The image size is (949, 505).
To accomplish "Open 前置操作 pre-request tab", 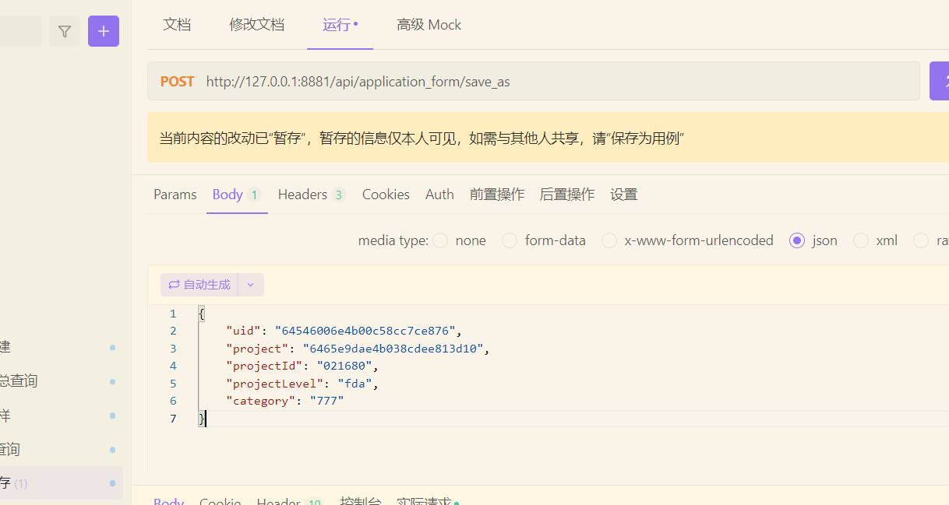I will [497, 195].
